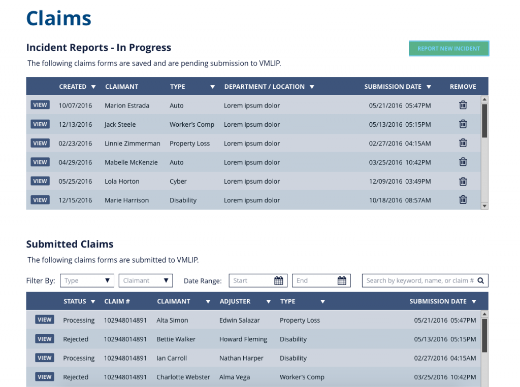Click Processing status for Ian Carroll
This screenshot has width=520, height=387.
click(79, 358)
